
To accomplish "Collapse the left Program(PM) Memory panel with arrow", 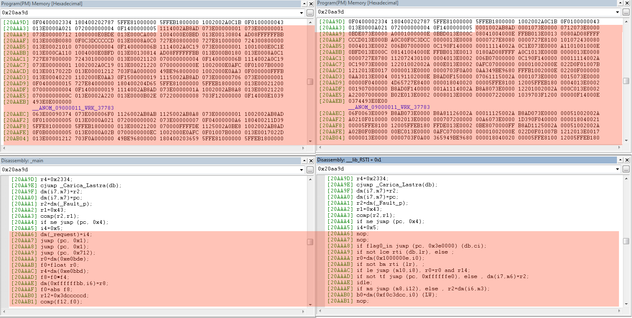I will pos(304,3).
